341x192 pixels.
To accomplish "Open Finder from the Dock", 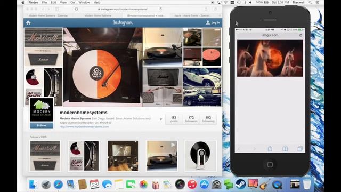I will point(33,185).
